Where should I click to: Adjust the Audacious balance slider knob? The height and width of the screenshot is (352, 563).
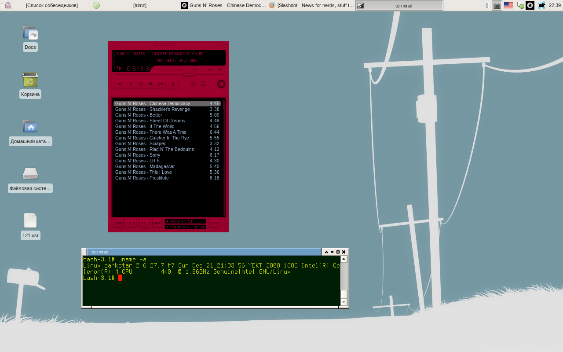pos(194,69)
